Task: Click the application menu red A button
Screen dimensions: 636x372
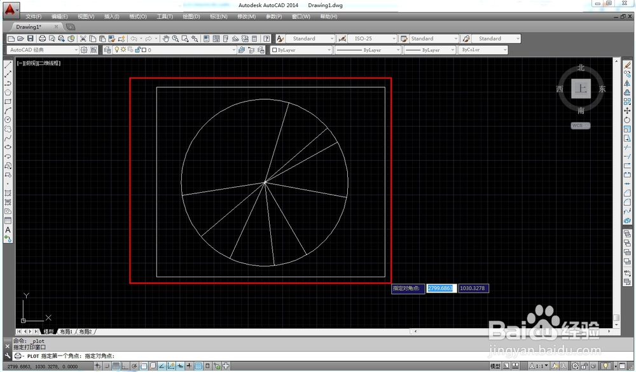Action: point(10,10)
